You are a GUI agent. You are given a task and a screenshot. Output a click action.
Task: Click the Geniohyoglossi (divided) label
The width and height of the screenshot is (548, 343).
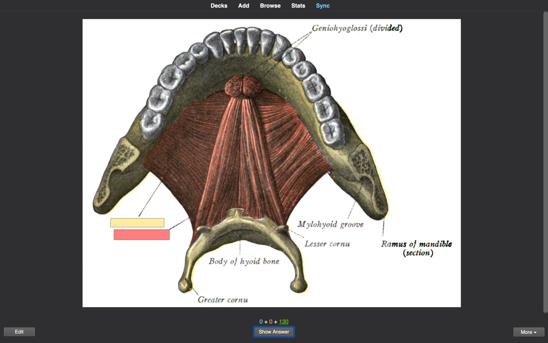[357, 28]
